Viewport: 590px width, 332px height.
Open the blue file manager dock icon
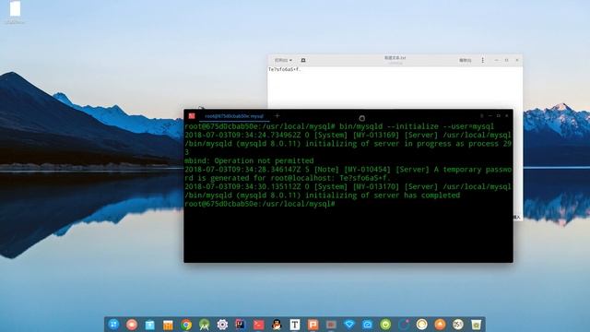[149, 325]
